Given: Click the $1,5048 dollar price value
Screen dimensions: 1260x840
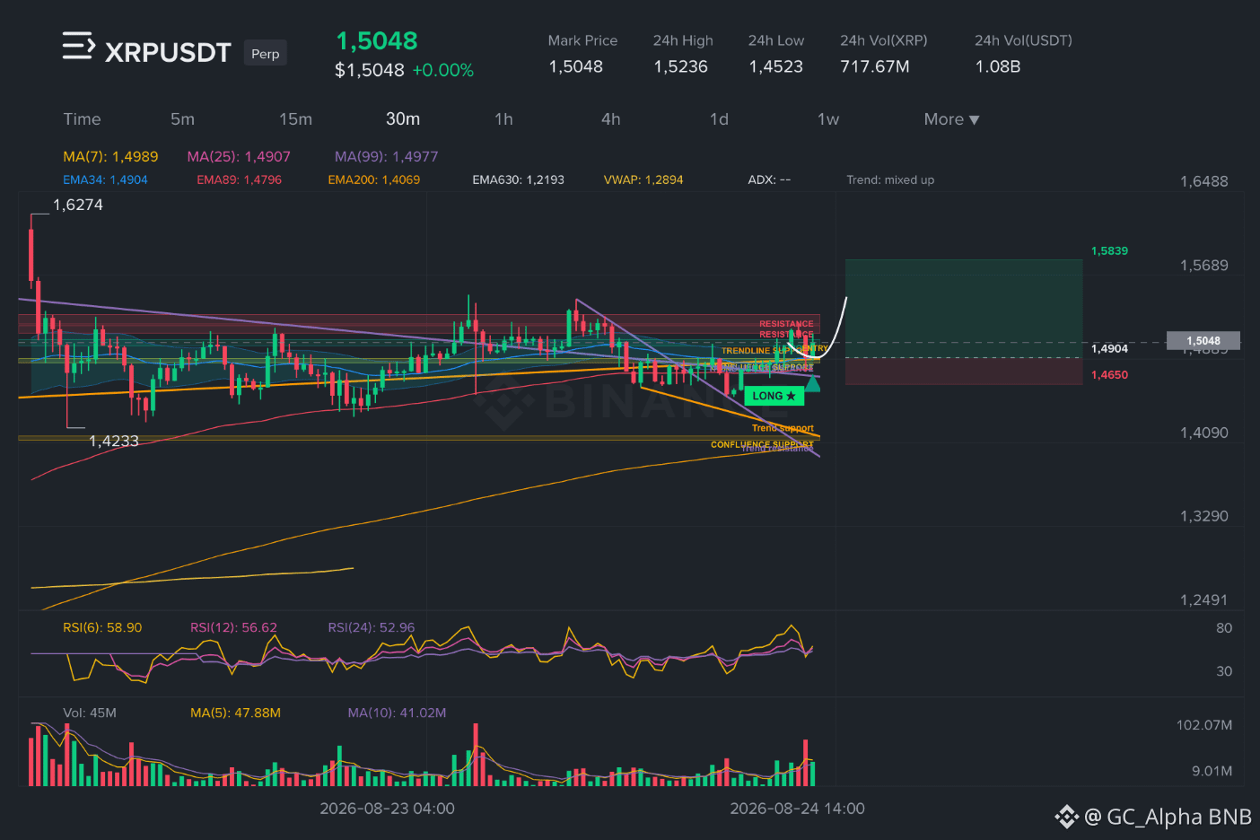Looking at the screenshot, I should 370,70.
